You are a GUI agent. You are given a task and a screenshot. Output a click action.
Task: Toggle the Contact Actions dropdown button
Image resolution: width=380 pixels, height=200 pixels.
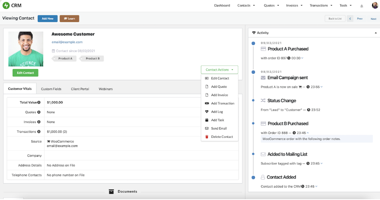[219, 70]
